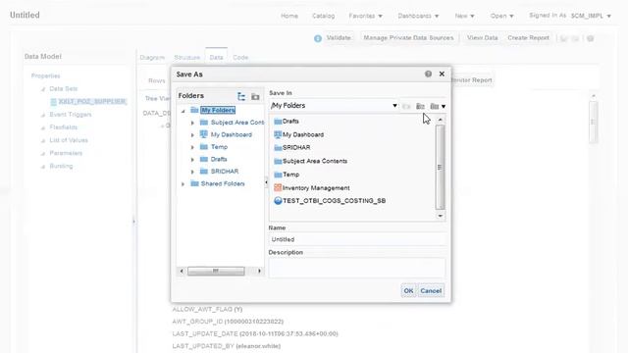Viewport: 628px width, 353px height.
Task: Select My Dashboard in the folder tree
Action: tap(232, 134)
